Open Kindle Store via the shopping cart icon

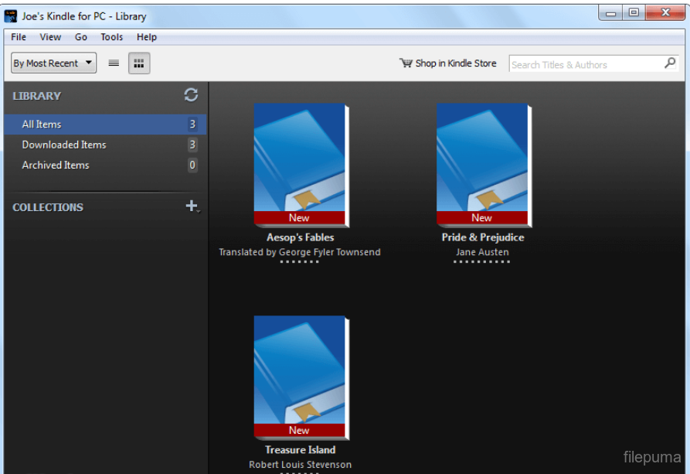(405, 63)
